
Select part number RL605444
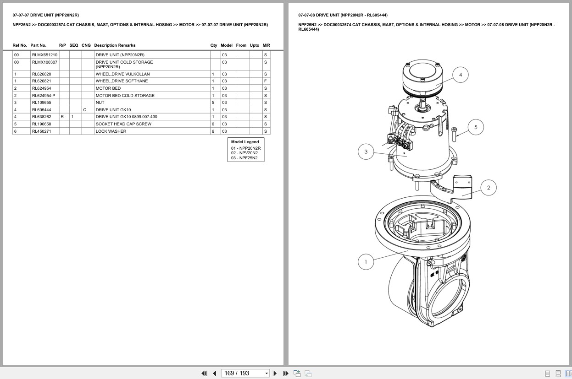[41, 110]
